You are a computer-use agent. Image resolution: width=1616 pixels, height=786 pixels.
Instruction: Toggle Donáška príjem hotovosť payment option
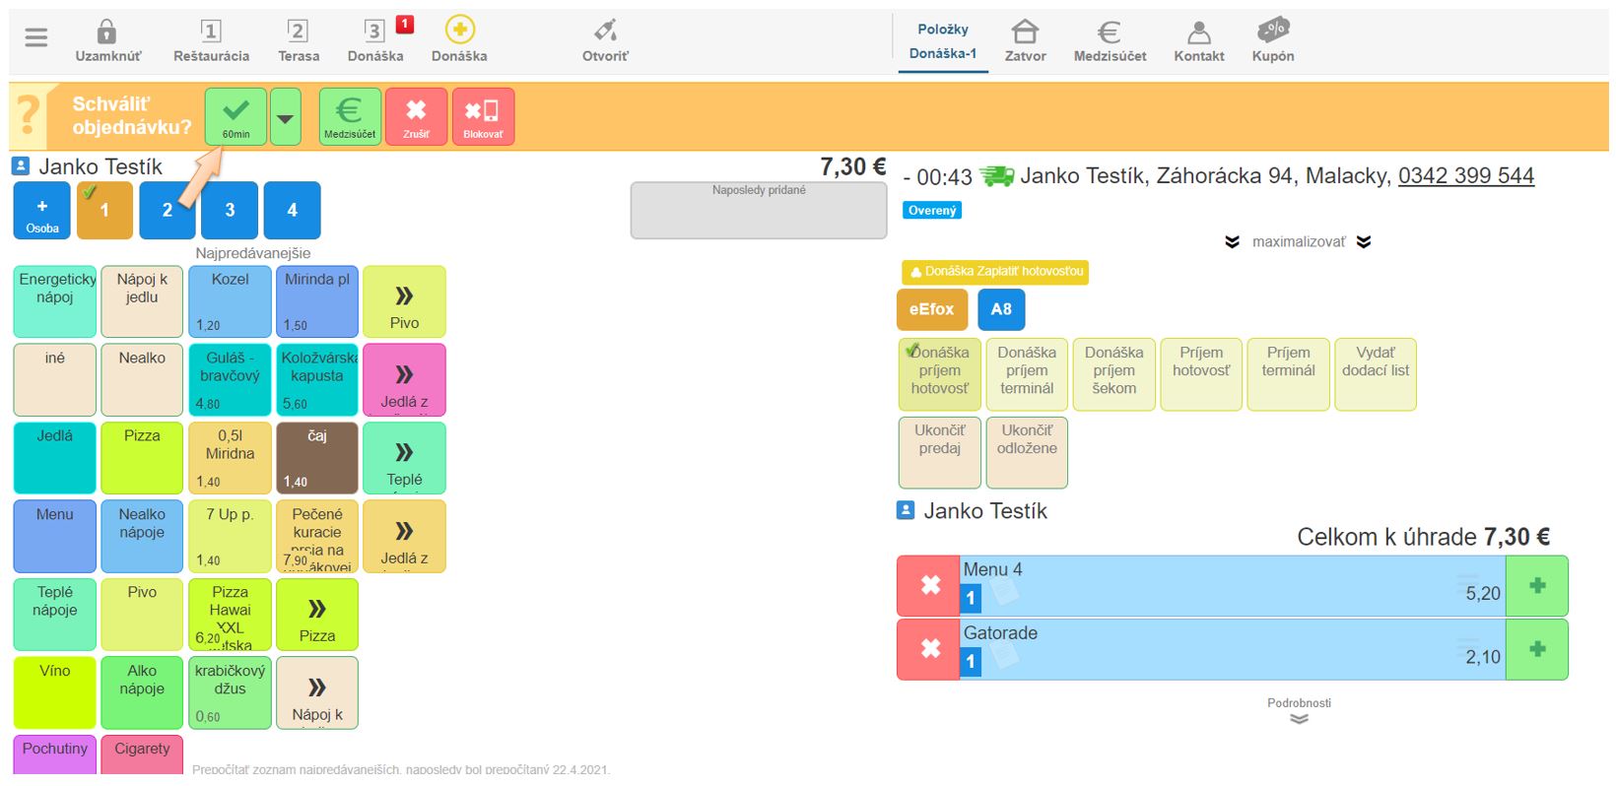tap(939, 373)
